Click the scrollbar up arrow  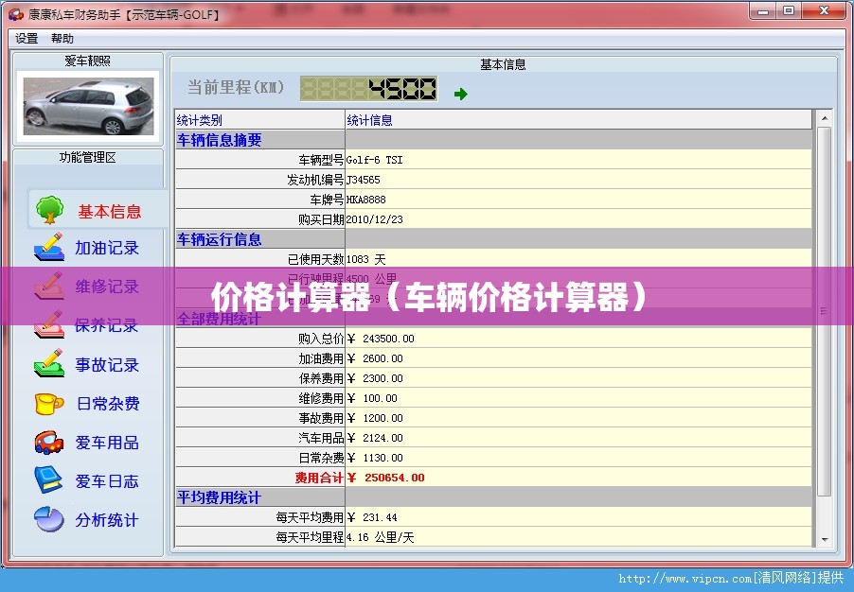(825, 118)
